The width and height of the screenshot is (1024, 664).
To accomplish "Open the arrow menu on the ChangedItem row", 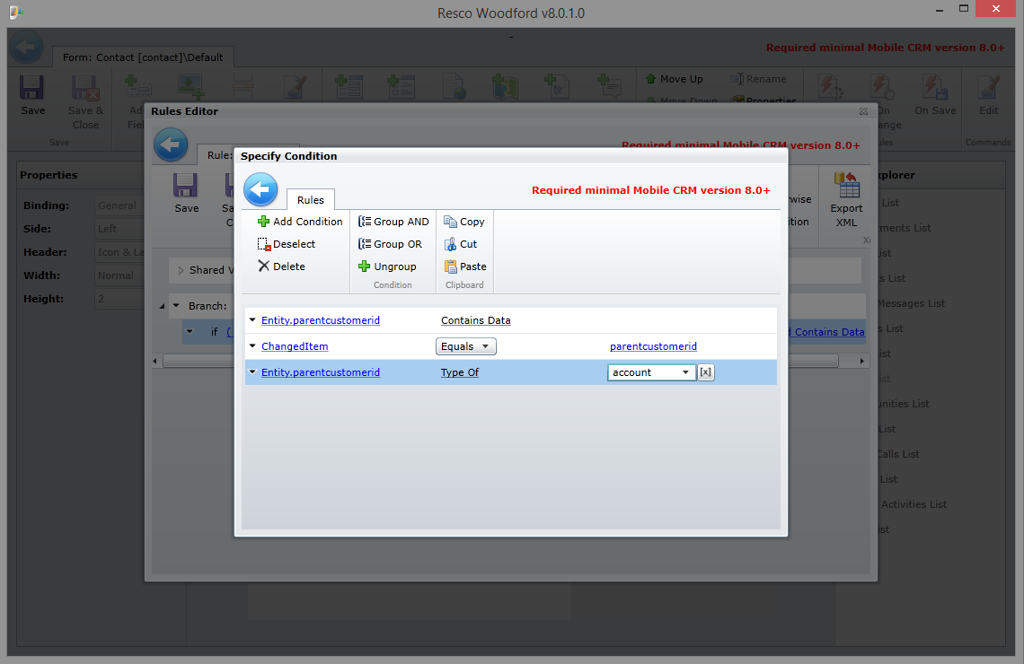I will (252, 345).
